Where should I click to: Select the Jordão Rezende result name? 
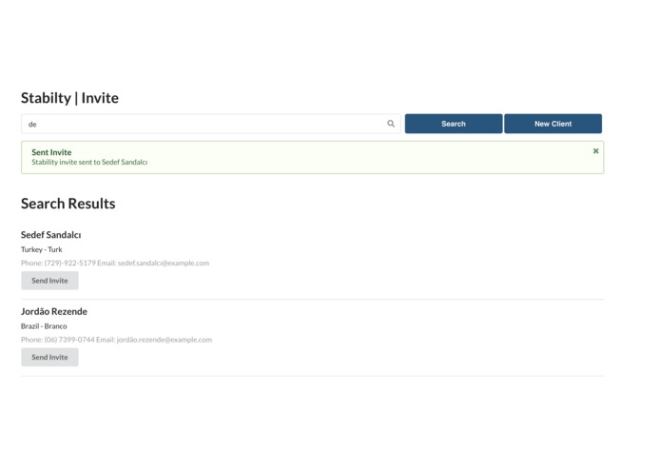tap(54, 311)
